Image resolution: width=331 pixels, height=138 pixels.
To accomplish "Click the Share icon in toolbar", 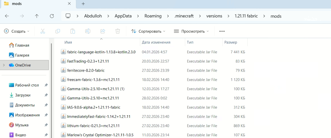I will pyautogui.click(x=103, y=31).
